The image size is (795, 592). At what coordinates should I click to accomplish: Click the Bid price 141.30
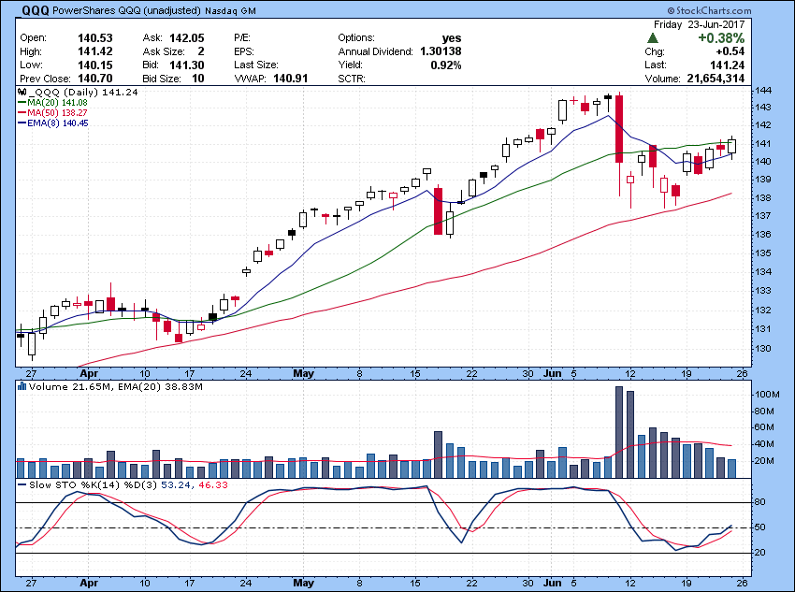pos(187,65)
